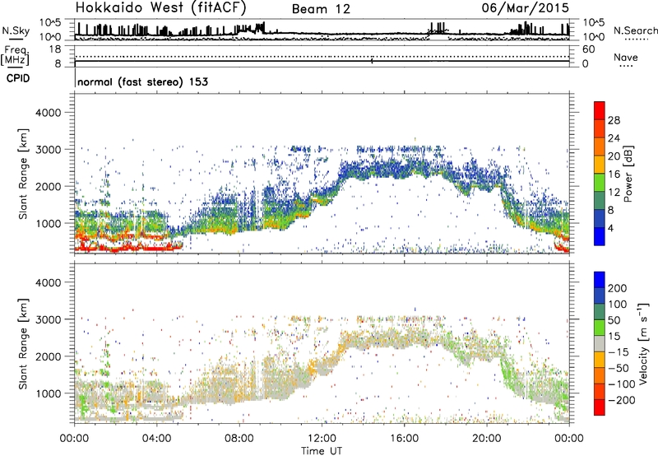Select the '200' label on velocity colorbar
Viewport: 658px width, 456px height.
[618, 288]
